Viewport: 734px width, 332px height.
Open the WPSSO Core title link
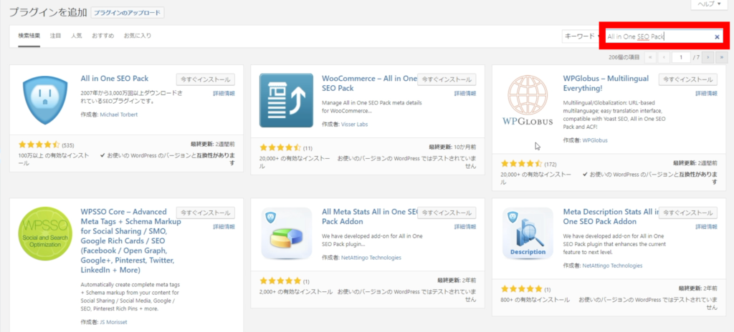coord(130,241)
